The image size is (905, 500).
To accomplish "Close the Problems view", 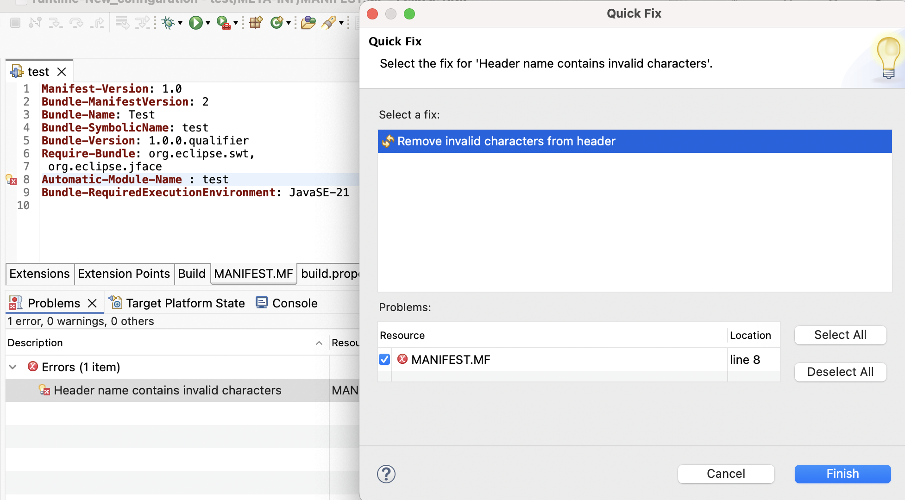I will 92,303.
